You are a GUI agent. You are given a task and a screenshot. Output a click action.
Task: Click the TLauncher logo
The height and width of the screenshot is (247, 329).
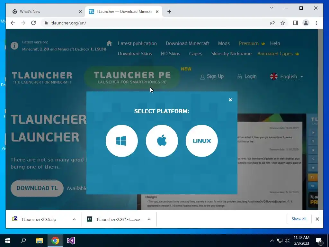[42, 78]
